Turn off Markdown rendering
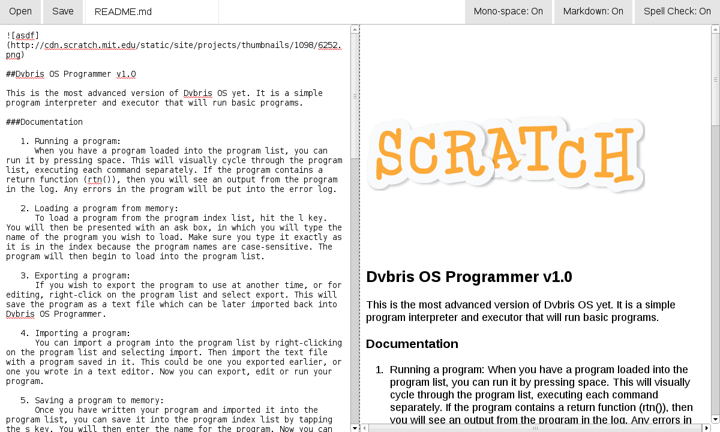The width and height of the screenshot is (720, 432). pos(593,11)
